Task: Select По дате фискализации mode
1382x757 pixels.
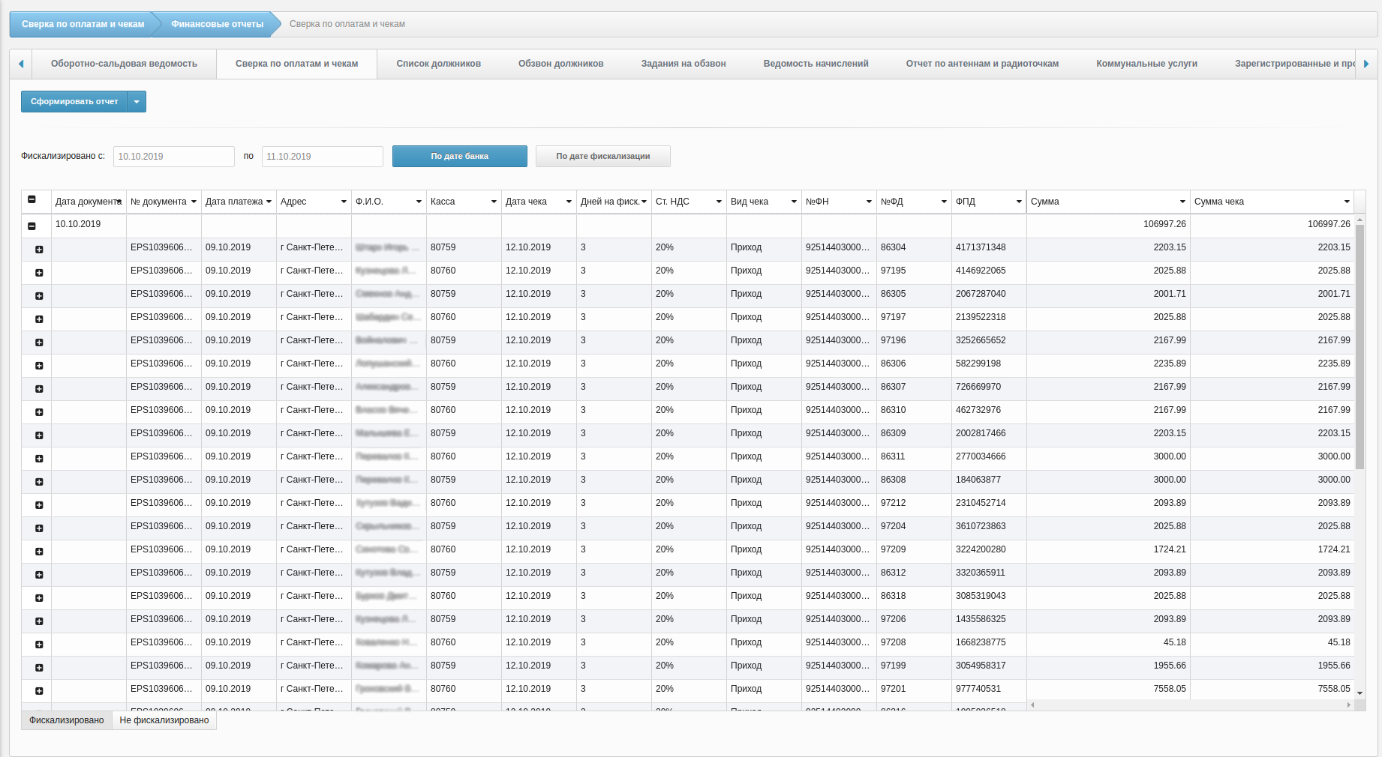Action: 602,157
